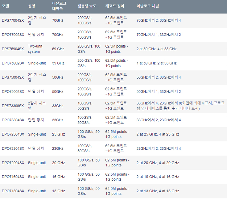227x201 pixels.
Task: Click the 모델 column header
Action: 6,6
